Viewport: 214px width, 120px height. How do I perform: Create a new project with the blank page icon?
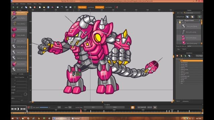(40, 7)
